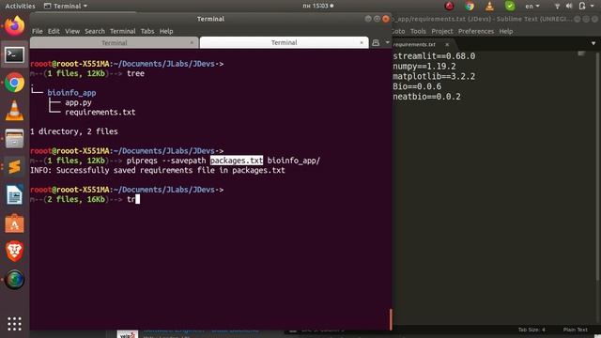Launch Google Chrome from the dock
Screen dimensions: 601x338
(x=15, y=83)
